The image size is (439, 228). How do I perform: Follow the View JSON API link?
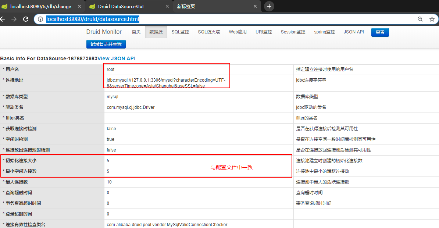coord(116,58)
